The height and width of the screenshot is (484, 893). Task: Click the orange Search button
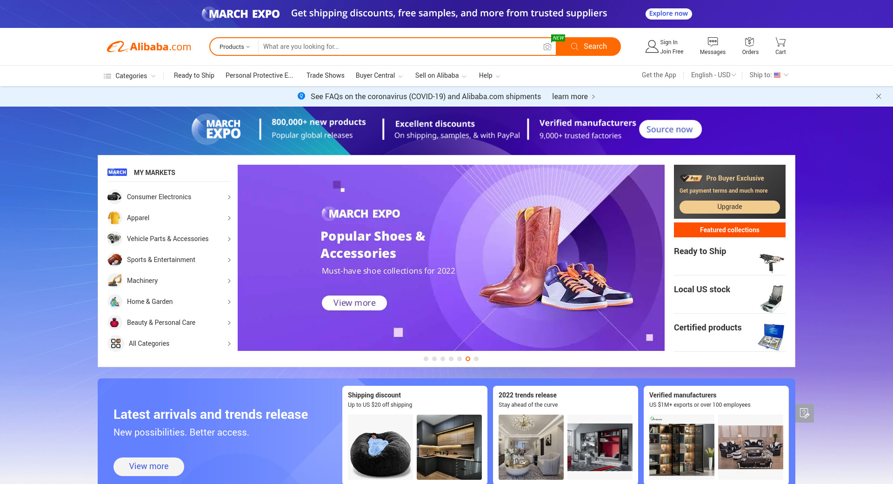click(x=588, y=47)
